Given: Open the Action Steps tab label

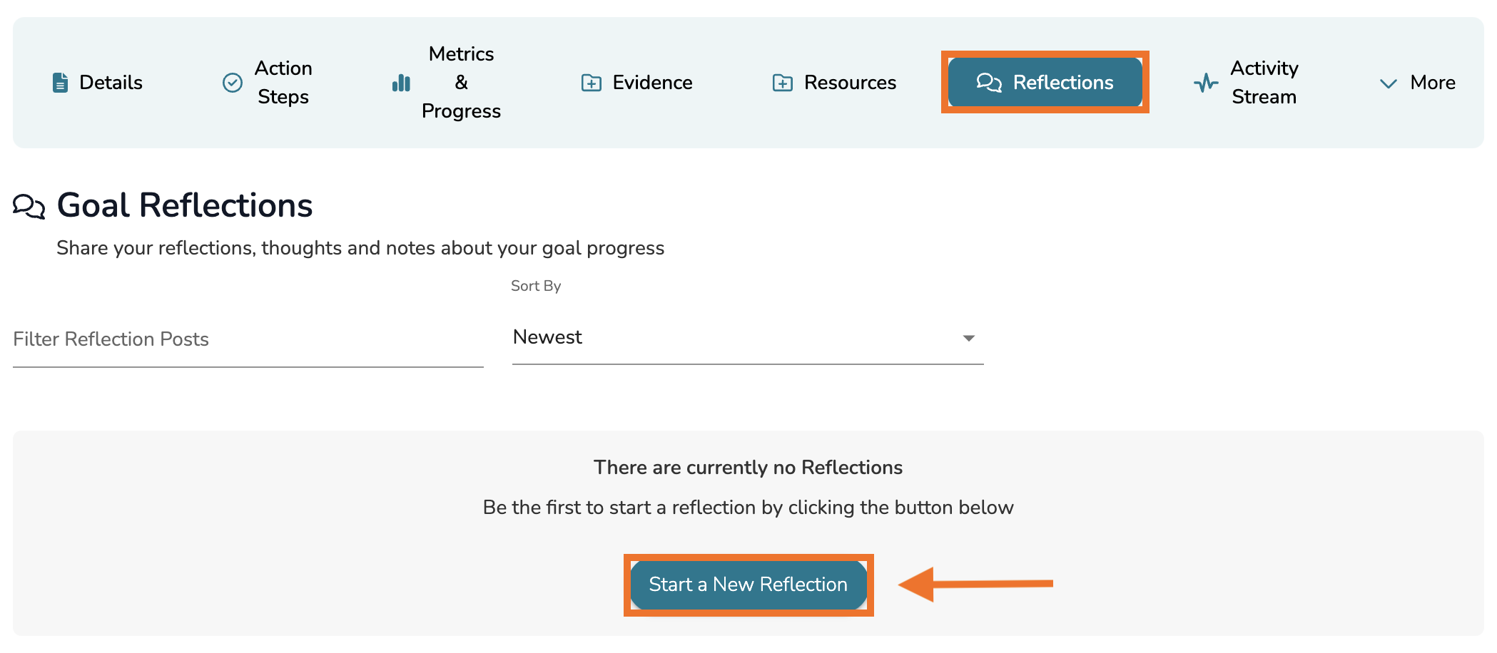Looking at the screenshot, I should pyautogui.click(x=283, y=83).
